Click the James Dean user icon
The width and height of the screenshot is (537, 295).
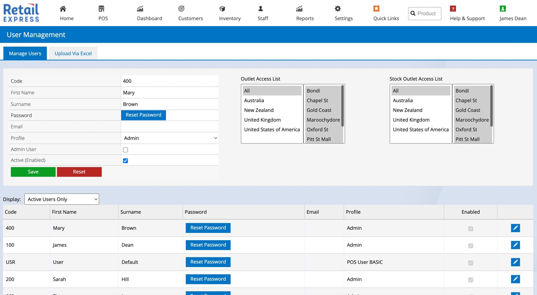pos(503,9)
